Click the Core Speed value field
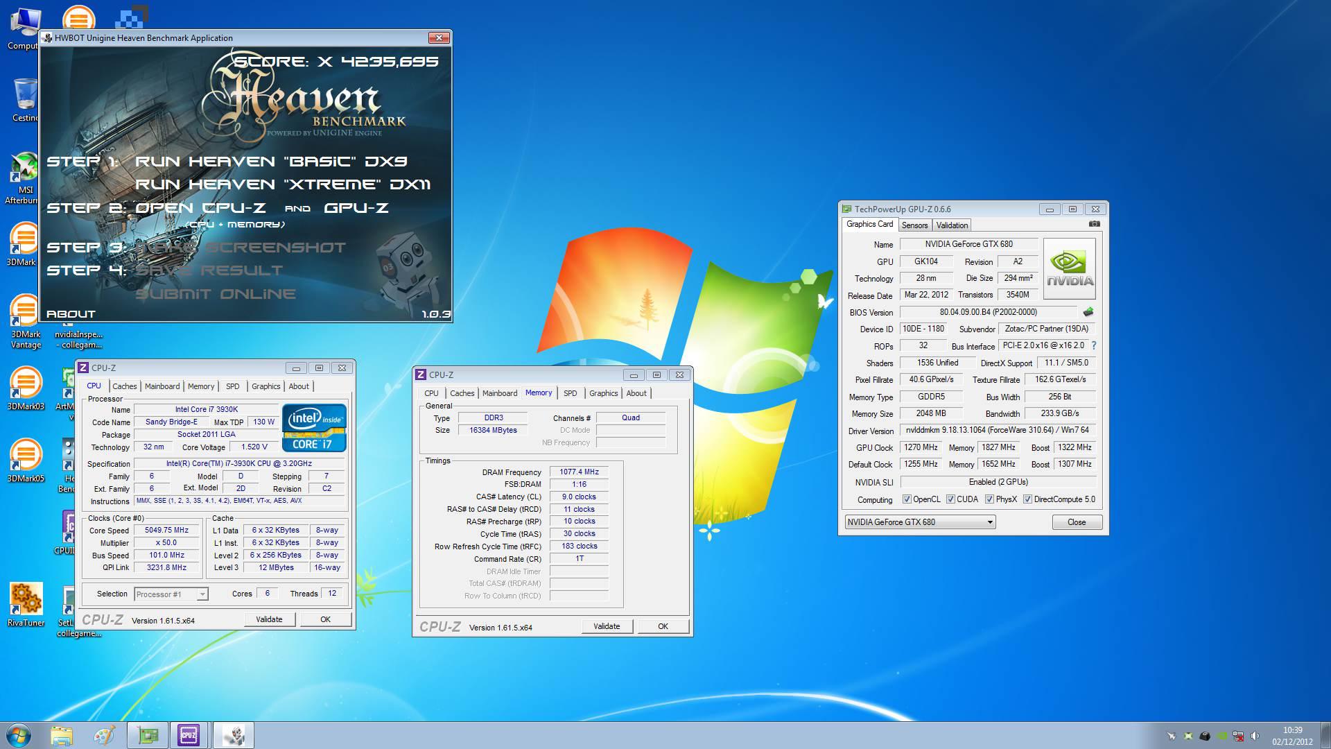The width and height of the screenshot is (1331, 749). click(166, 530)
